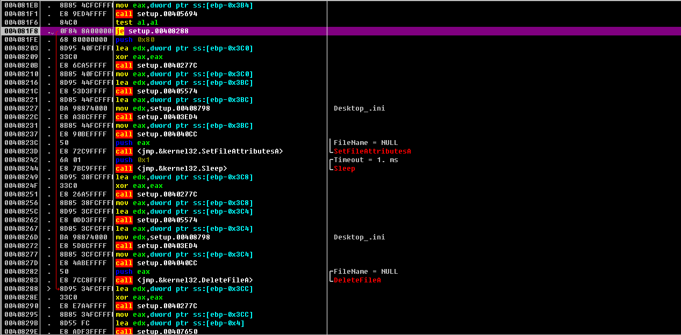Click mov edx,setup.00408798 at address 00408227
Screen dimensions: 681x335
coord(163,108)
